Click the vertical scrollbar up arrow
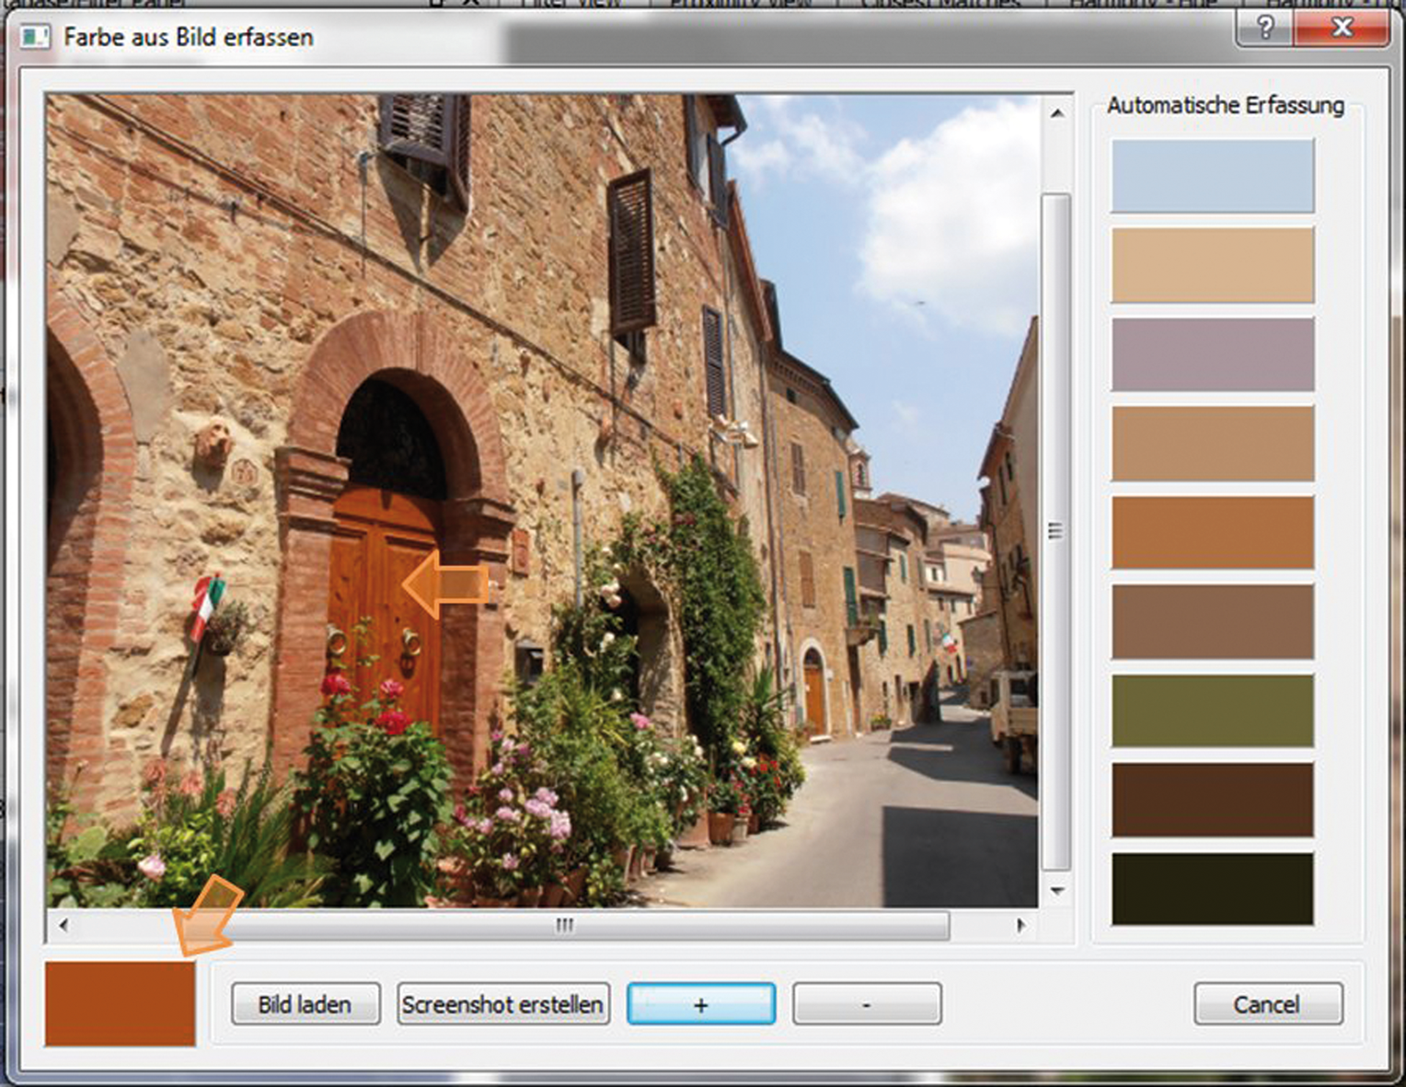 click(x=1056, y=113)
